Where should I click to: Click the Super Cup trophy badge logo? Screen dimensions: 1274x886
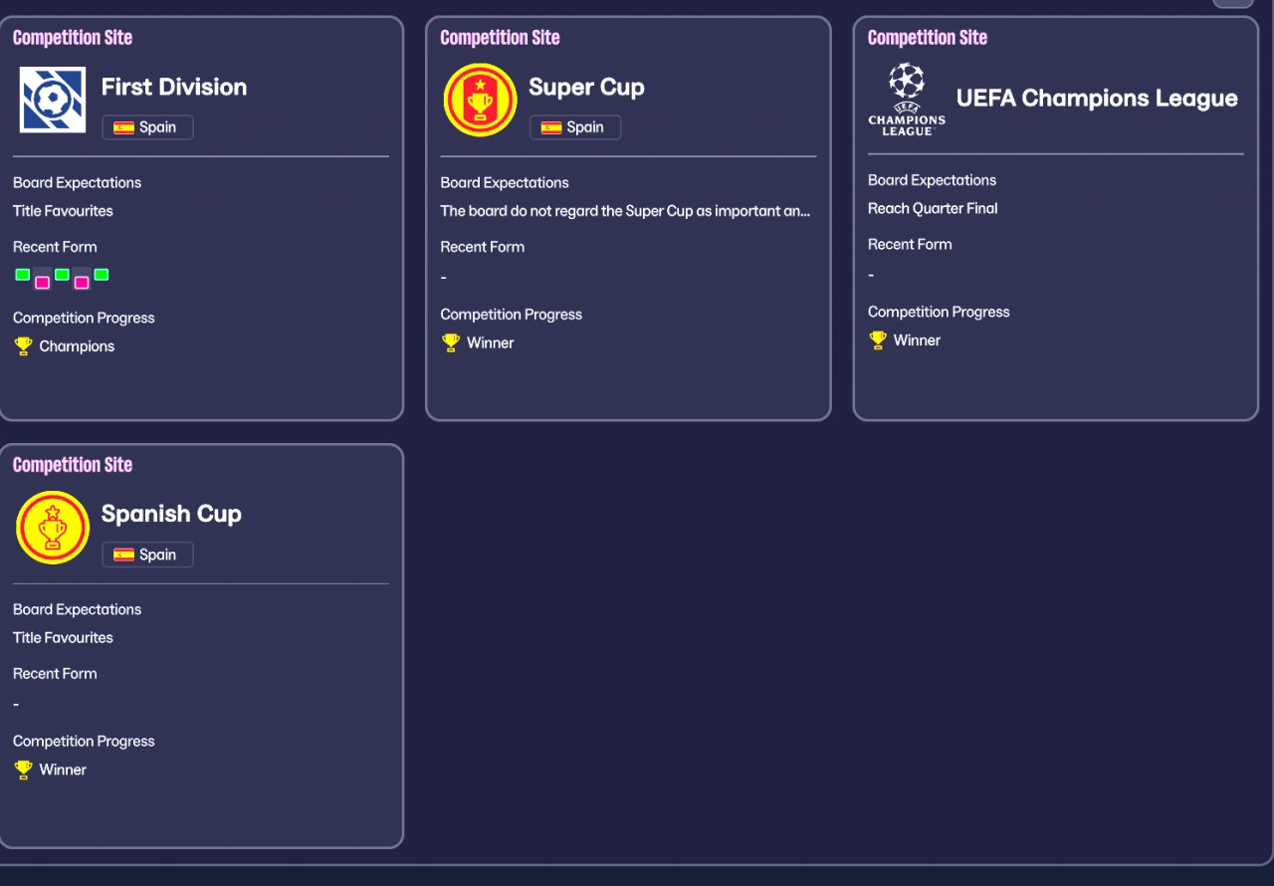point(480,100)
